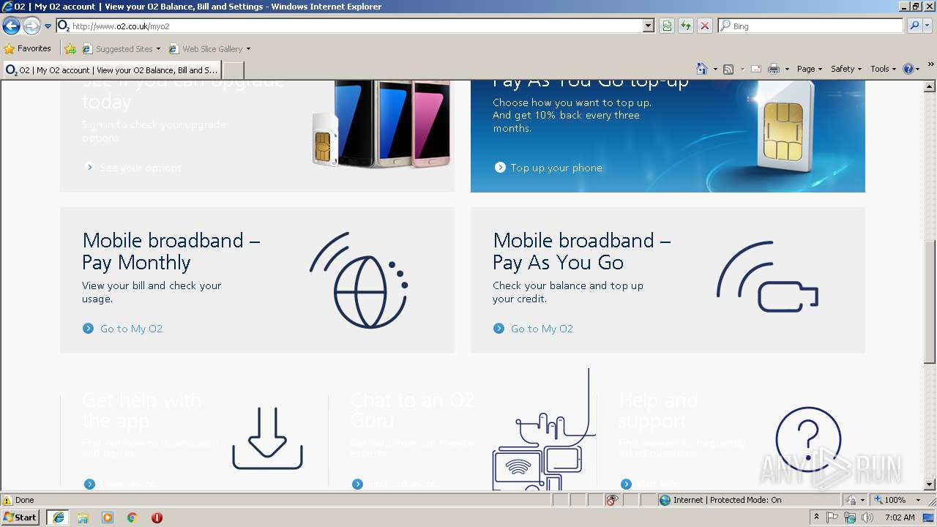This screenshot has width=937, height=527.
Task: Open the Tools menu
Action: tap(883, 69)
